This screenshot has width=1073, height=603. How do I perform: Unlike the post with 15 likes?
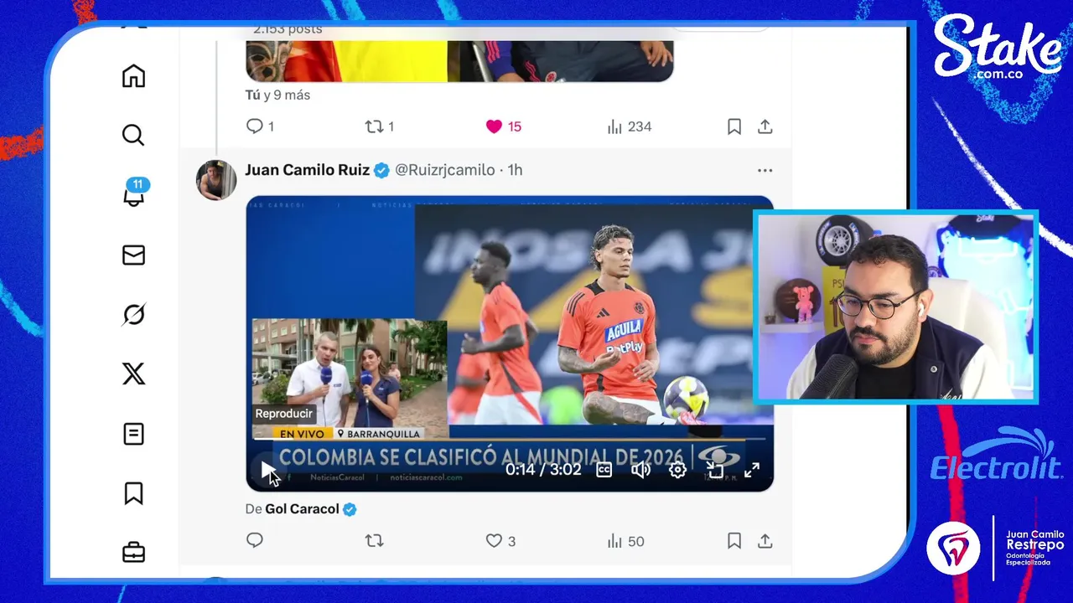point(503,126)
